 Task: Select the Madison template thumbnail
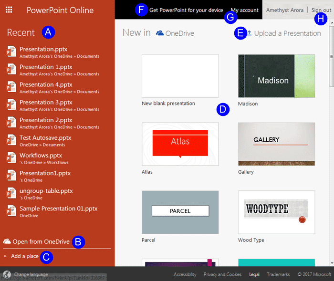click(x=276, y=76)
